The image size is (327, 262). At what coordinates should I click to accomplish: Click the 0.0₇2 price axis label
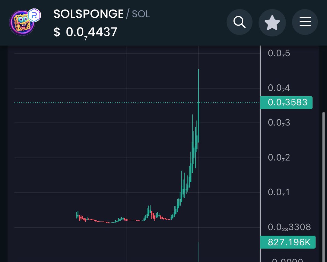(x=279, y=158)
